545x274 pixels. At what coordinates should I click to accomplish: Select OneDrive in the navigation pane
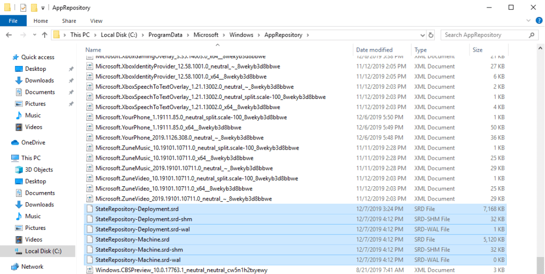(33, 143)
